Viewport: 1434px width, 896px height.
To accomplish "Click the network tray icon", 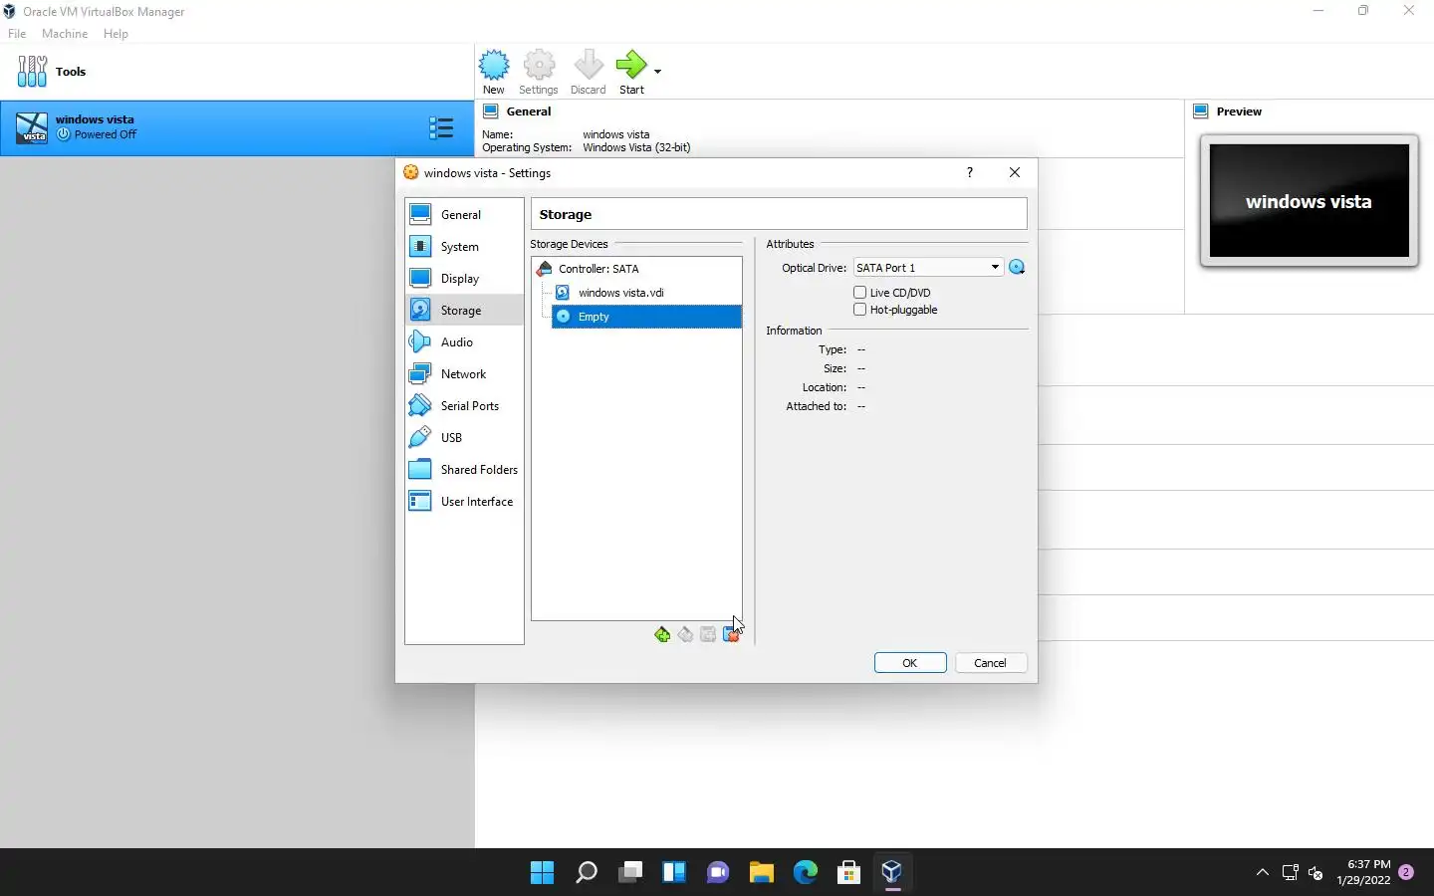I will point(1291,873).
